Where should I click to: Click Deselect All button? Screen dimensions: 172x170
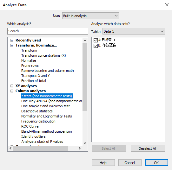(x=148, y=148)
